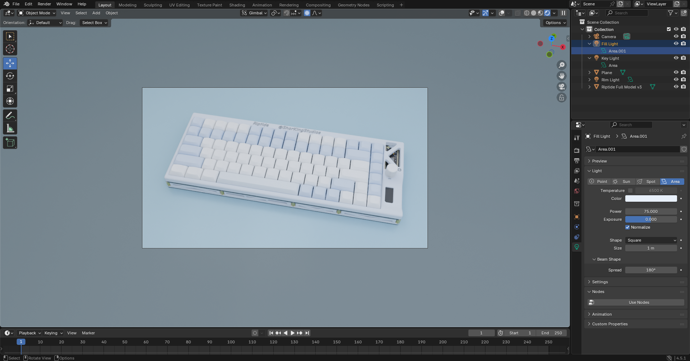Click the Power value field
Screen dimensions: 690x361
pyautogui.click(x=651, y=211)
